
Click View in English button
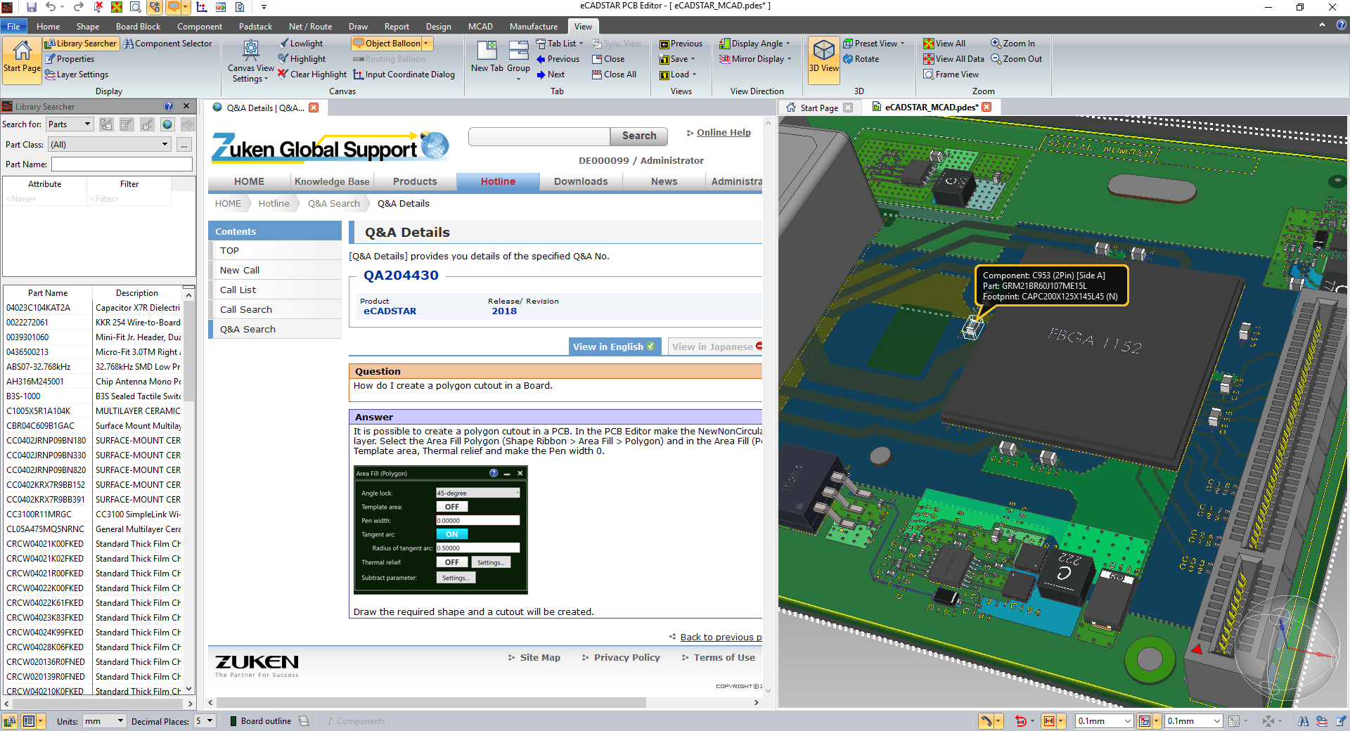click(x=614, y=347)
